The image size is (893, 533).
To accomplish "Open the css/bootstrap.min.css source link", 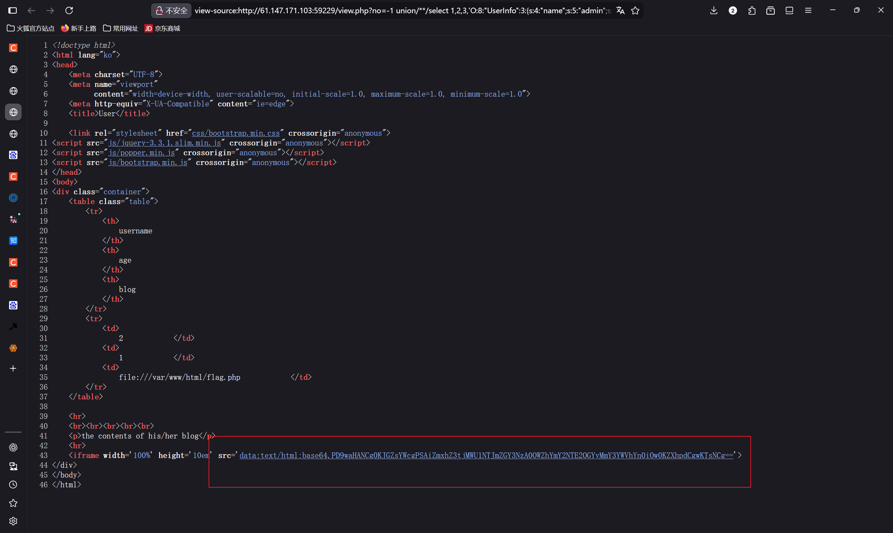I will click(x=235, y=133).
